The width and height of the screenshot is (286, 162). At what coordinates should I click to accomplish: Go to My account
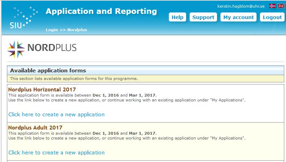[x=239, y=17]
